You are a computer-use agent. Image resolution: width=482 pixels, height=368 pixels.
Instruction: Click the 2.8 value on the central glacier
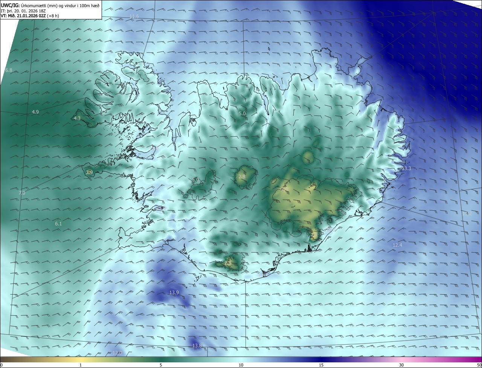pyautogui.click(x=242, y=177)
